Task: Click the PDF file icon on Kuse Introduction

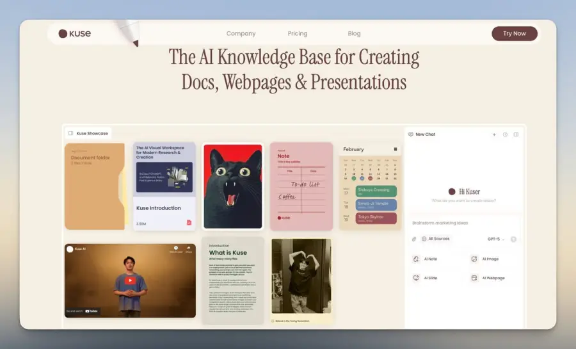Action: pos(189,223)
